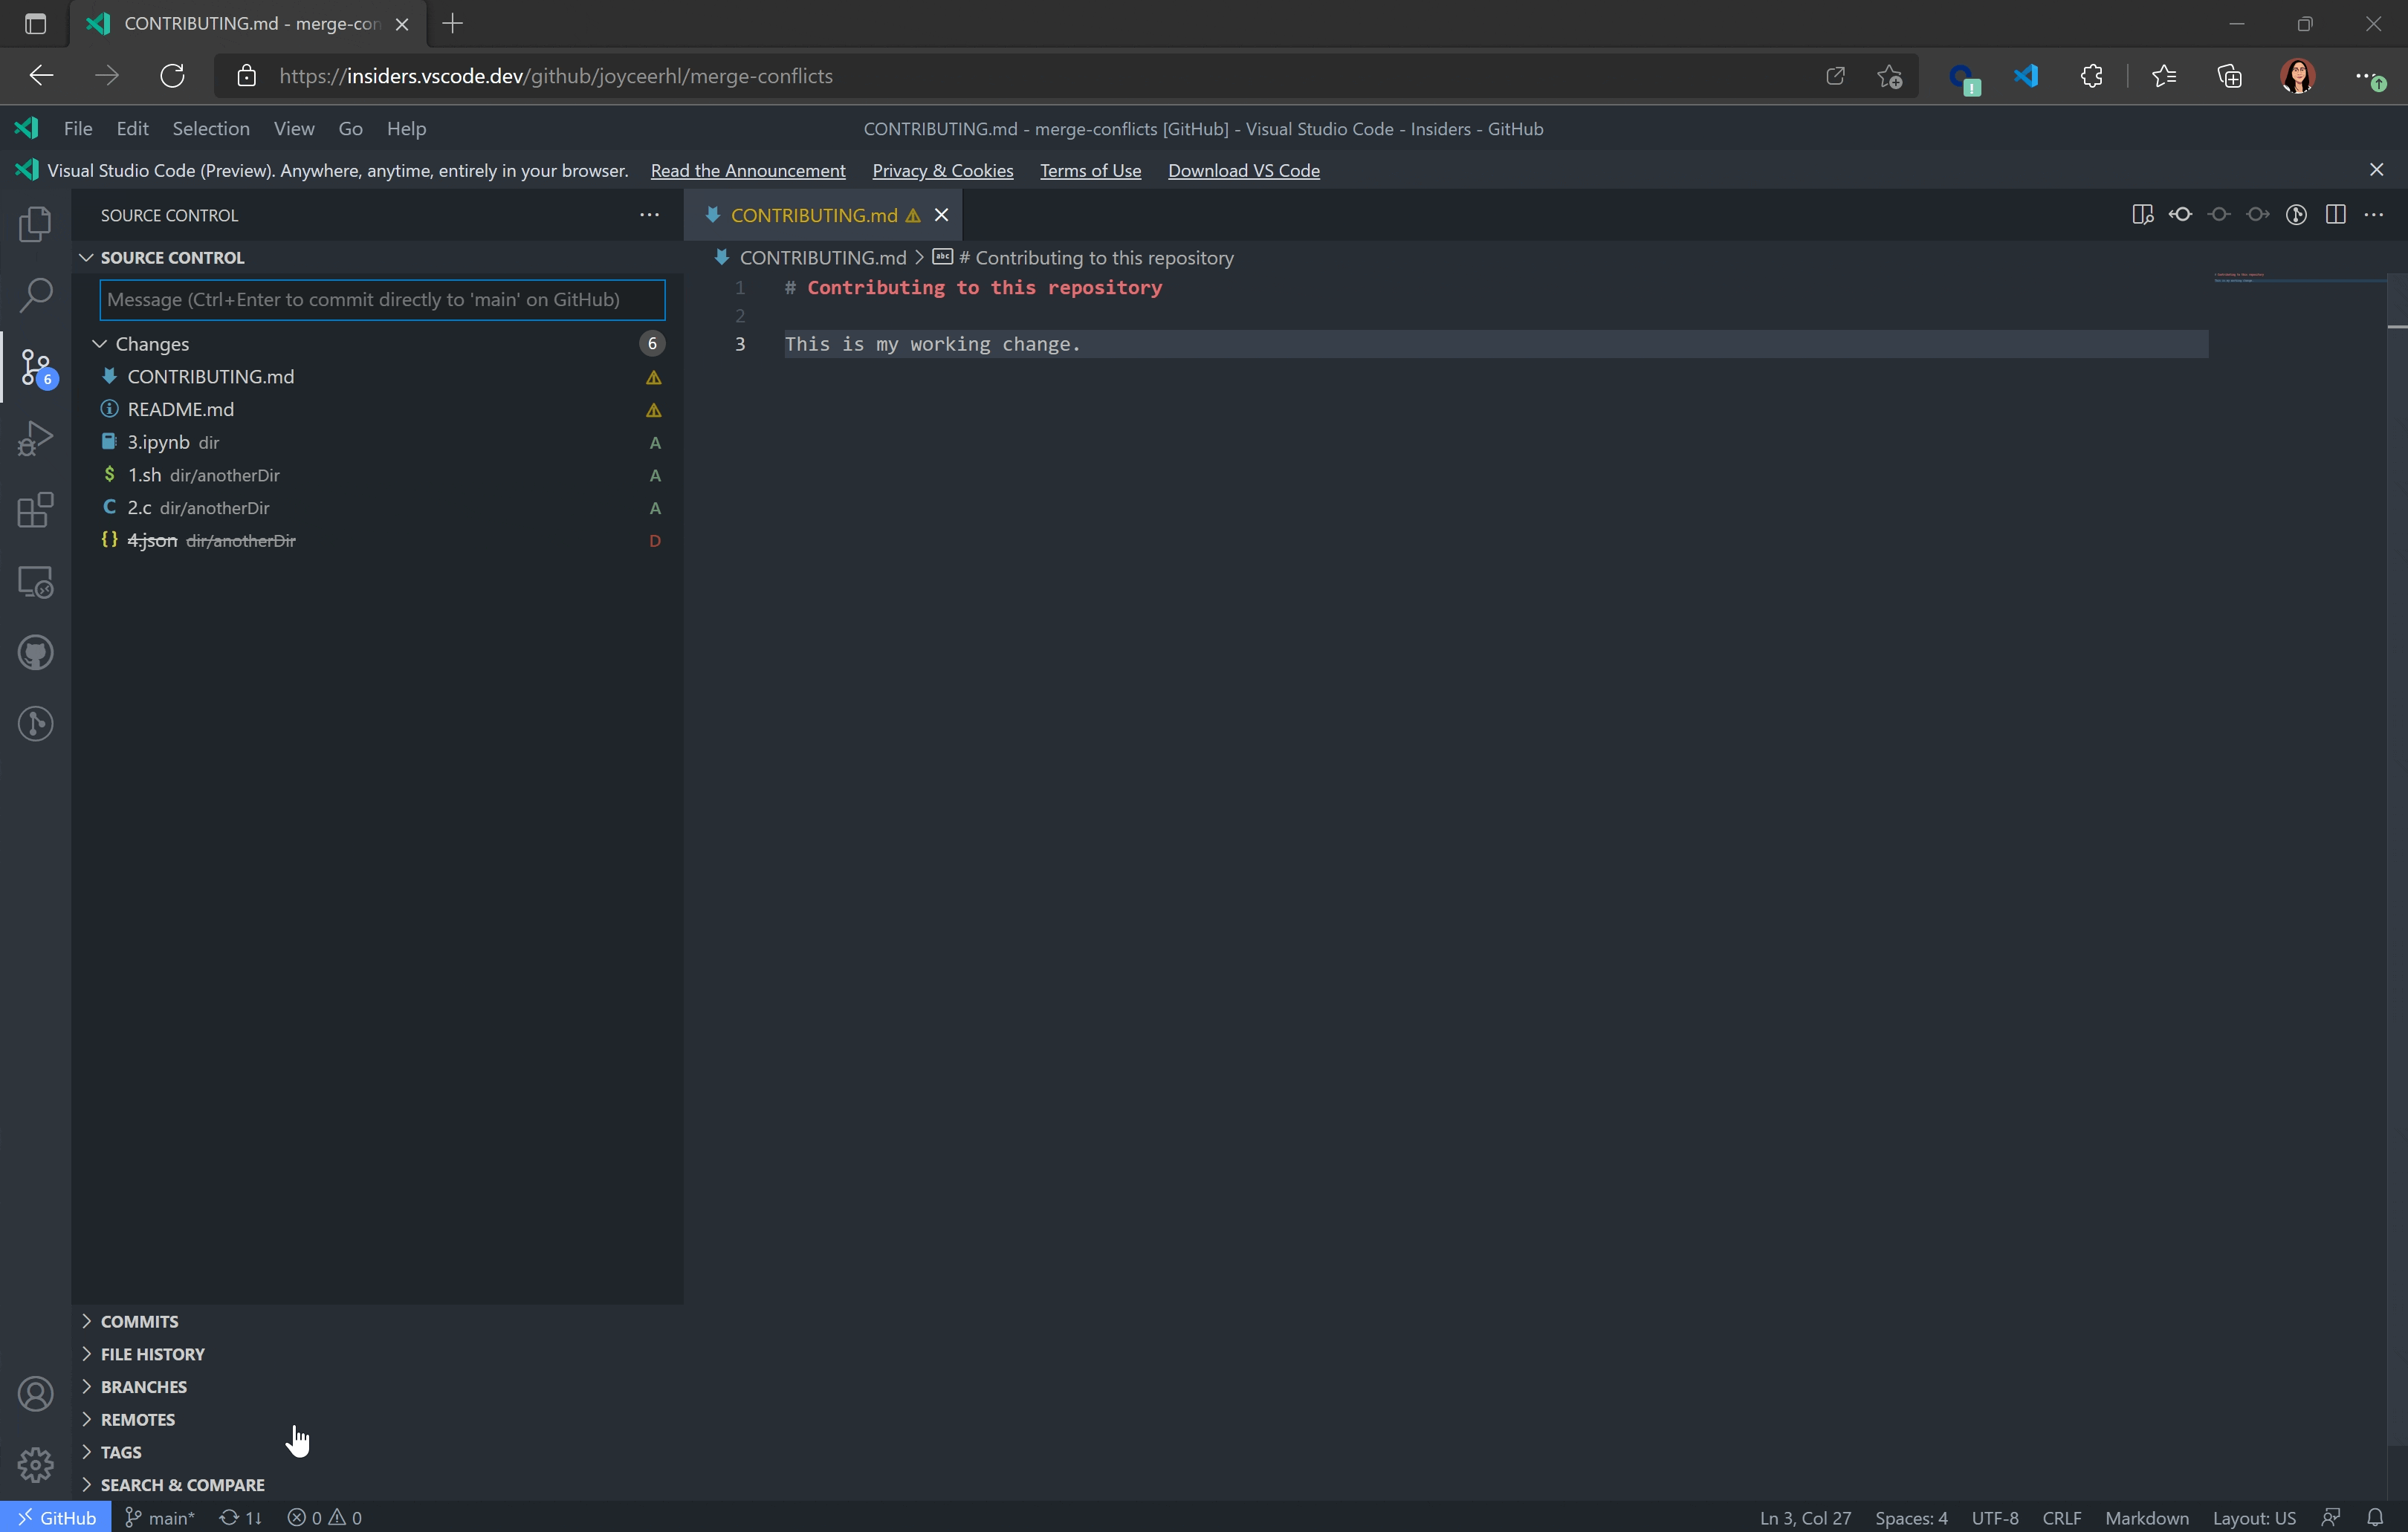Toggle File Blame icon in editor toolbar

[x=2296, y=215]
